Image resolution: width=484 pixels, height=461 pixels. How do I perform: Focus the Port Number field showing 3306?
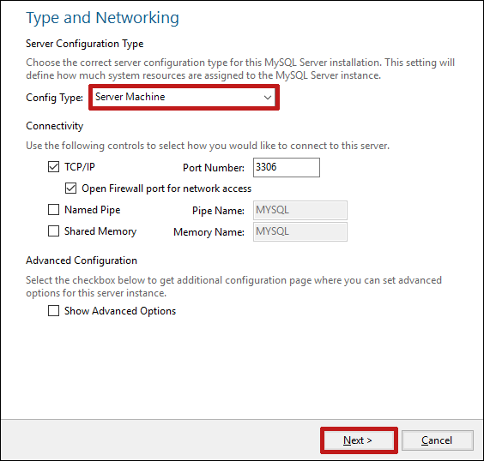[x=287, y=168]
